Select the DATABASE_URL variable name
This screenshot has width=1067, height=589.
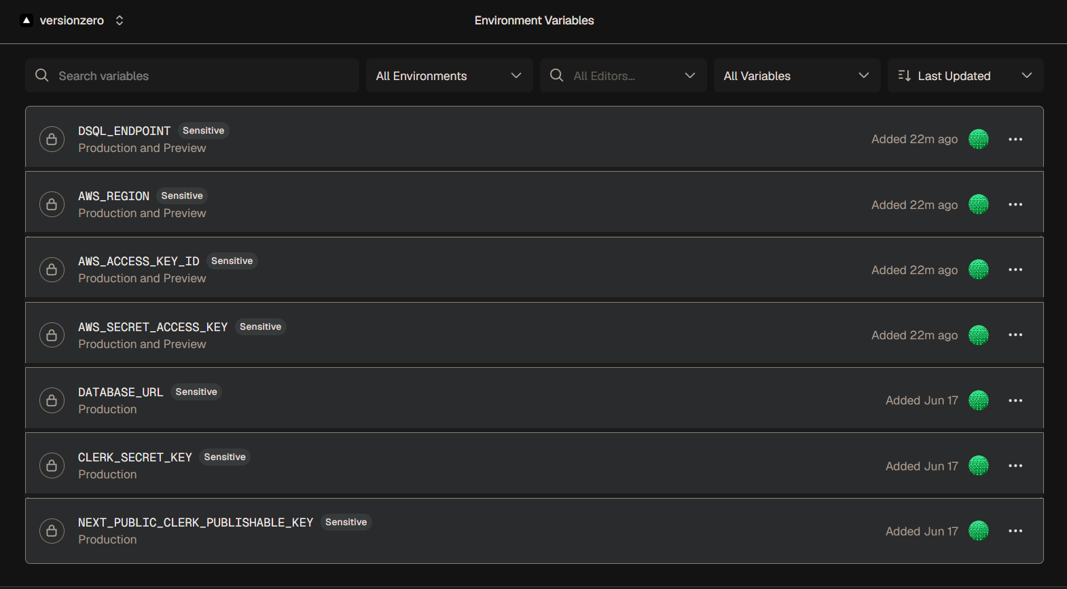point(121,392)
